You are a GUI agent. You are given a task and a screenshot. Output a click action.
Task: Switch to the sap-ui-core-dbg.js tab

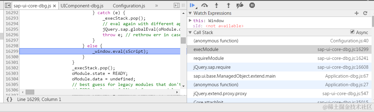point(32,6)
